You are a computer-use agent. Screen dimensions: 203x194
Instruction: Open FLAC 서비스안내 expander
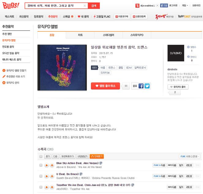pyautogui.click(x=190, y=156)
